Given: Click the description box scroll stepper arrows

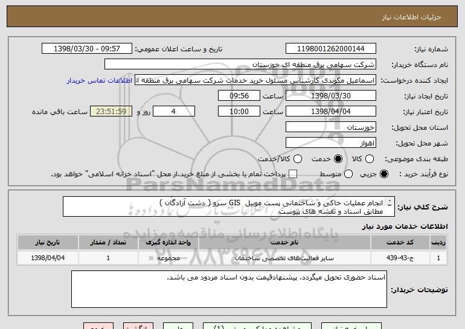Looking at the screenshot, I should pyautogui.click(x=390, y=202).
